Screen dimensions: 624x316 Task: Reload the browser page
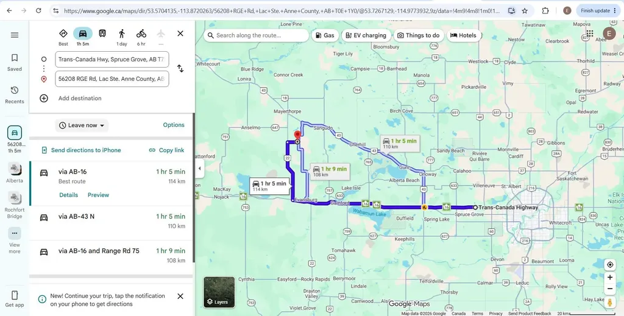pyautogui.click(x=38, y=11)
